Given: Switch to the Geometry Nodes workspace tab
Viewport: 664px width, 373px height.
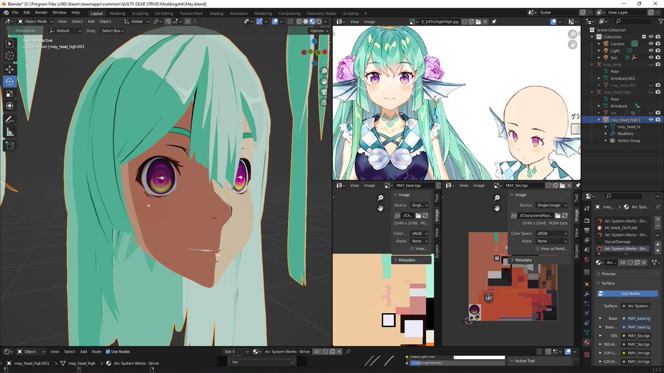Looking at the screenshot, I should click(x=321, y=13).
